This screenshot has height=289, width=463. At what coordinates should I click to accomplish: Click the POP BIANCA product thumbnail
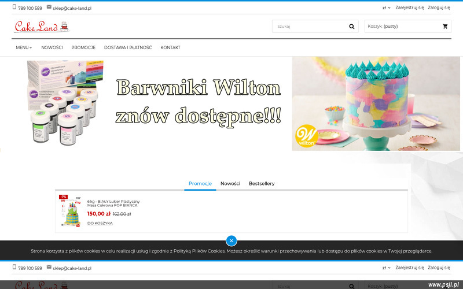click(x=70, y=211)
